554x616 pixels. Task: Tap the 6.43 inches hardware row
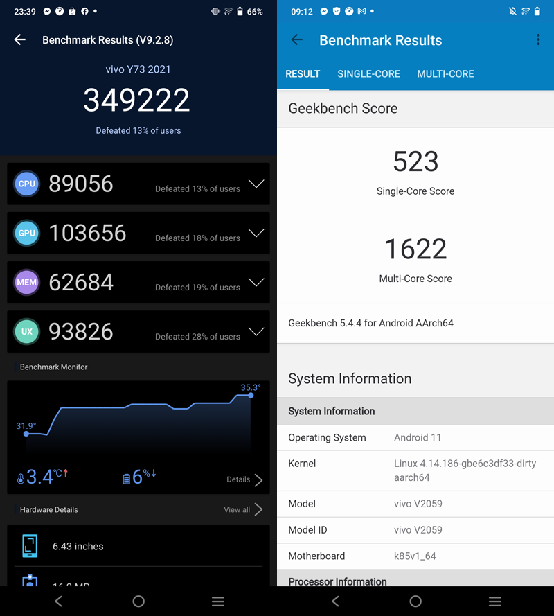138,546
